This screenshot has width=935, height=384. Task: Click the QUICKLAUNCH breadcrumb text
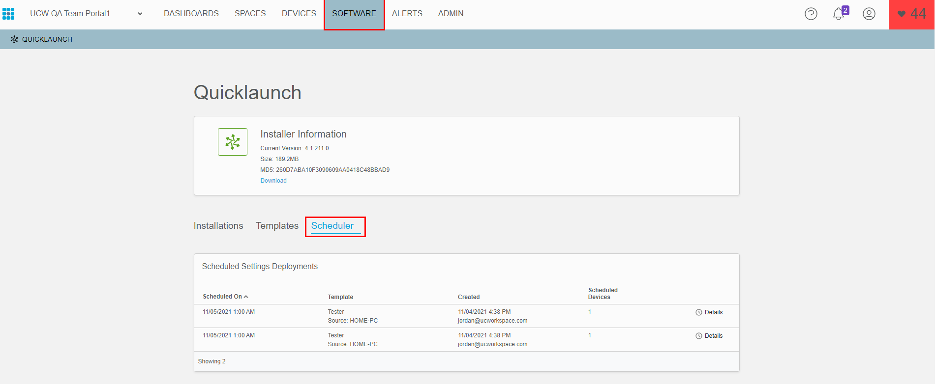click(47, 39)
